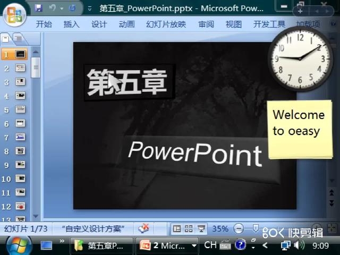The width and height of the screenshot is (340, 255).
Task: Open the 审阅 ribbon tab
Action: tap(206, 24)
